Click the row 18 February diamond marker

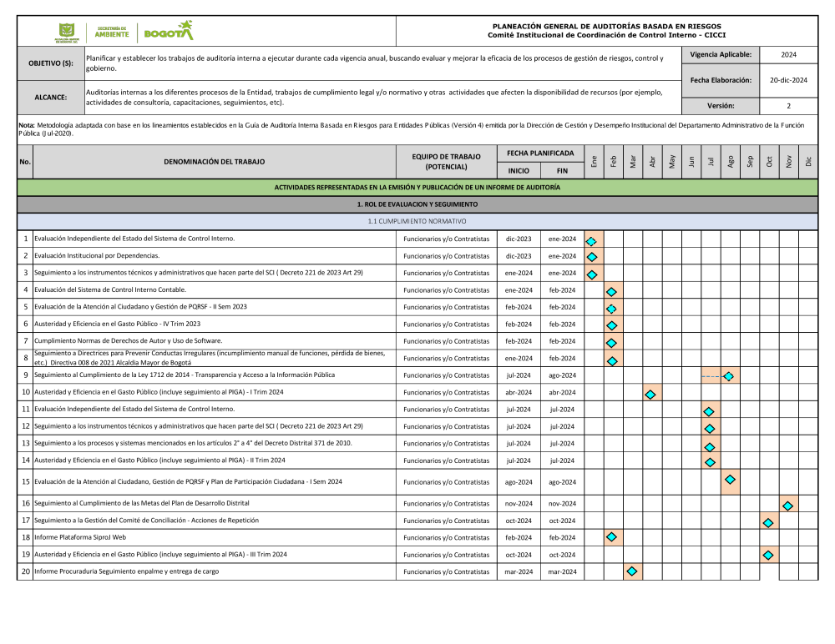pyautogui.click(x=612, y=537)
